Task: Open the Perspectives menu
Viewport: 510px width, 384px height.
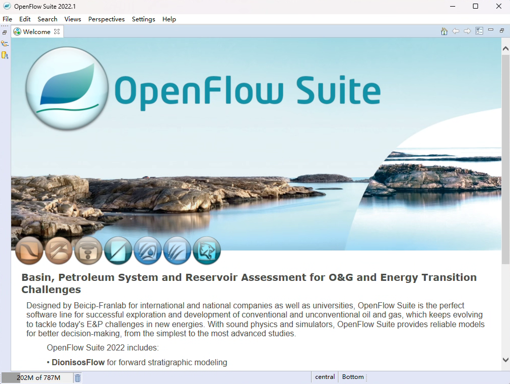Action: pos(107,19)
